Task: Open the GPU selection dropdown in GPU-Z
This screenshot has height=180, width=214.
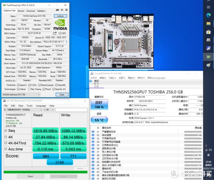Action: pos(21,95)
